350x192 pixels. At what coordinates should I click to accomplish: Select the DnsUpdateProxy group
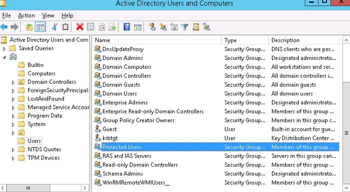pos(123,49)
